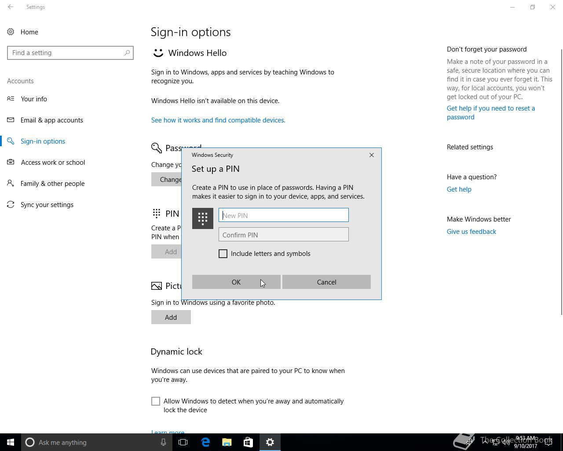This screenshot has width=563, height=451.
Task: Cancel the PIN setup dialog
Action: [x=326, y=282]
